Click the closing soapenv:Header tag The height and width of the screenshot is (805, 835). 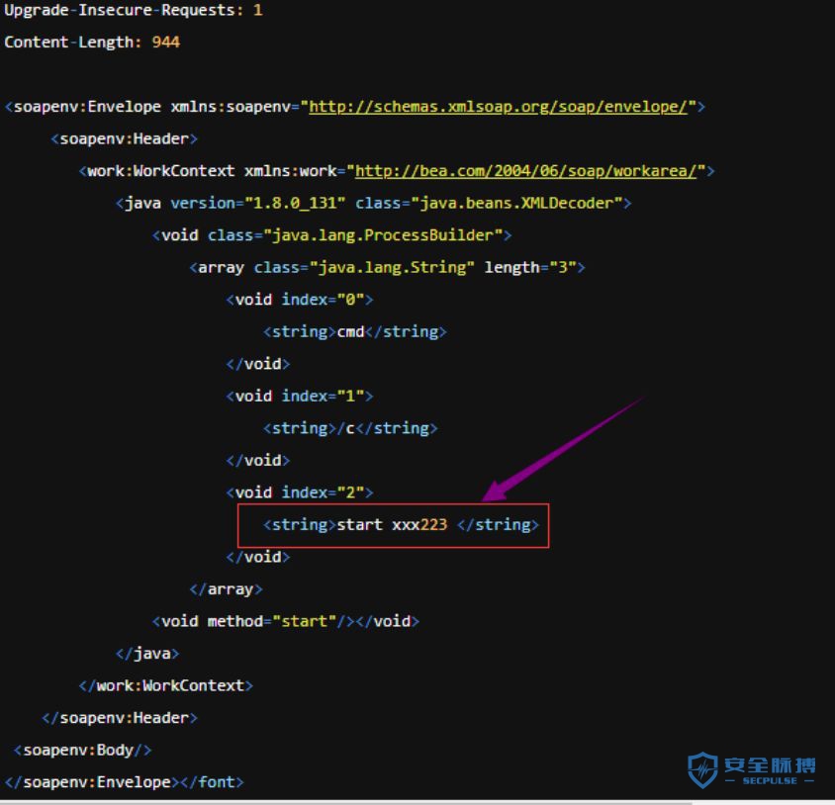click(x=120, y=718)
